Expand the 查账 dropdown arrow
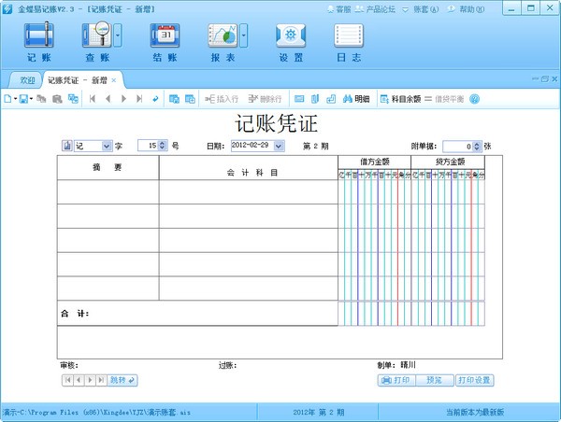 point(118,37)
